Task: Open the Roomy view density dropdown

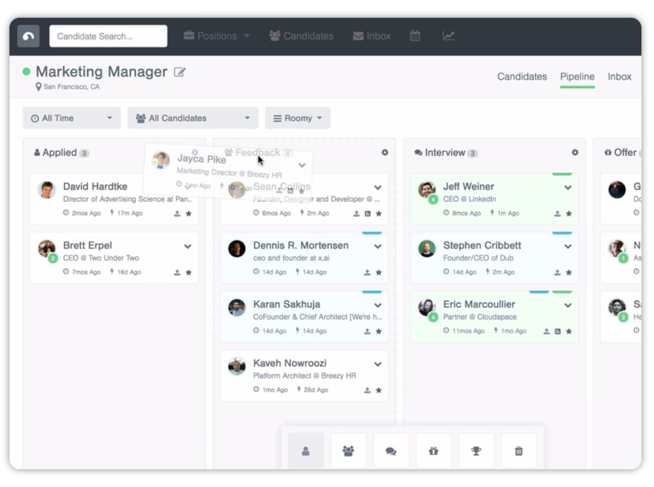Action: [298, 118]
